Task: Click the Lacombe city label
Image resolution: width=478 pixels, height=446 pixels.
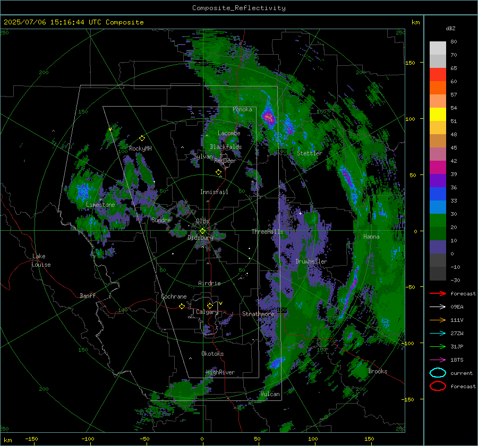Action: [229, 133]
